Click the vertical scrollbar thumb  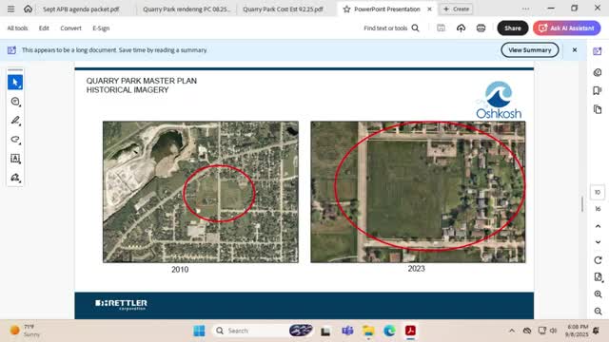(582, 204)
